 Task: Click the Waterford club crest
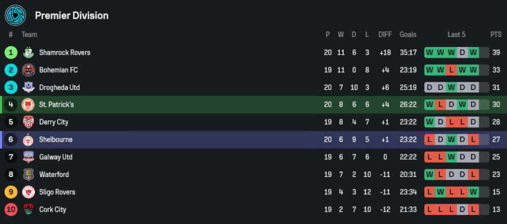(x=28, y=174)
